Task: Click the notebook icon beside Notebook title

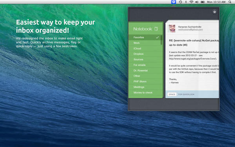Action: tap(156, 29)
